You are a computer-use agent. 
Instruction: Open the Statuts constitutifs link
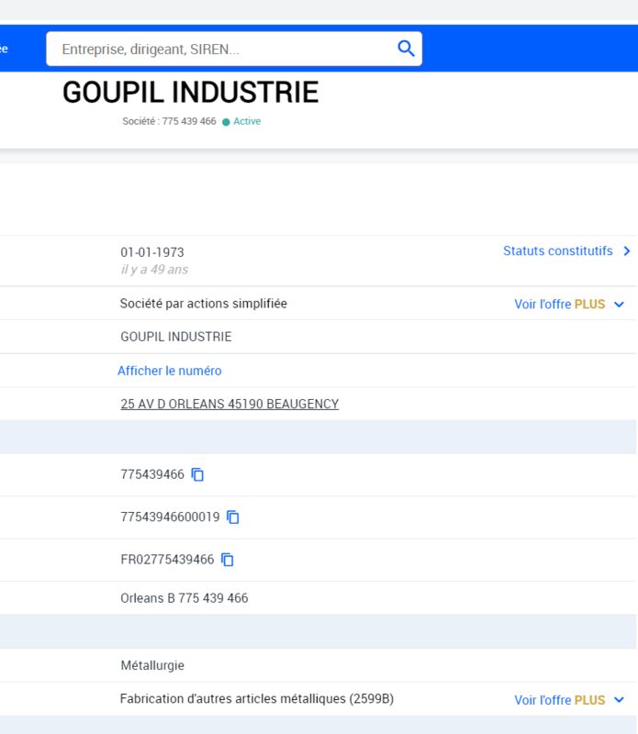coord(558,250)
